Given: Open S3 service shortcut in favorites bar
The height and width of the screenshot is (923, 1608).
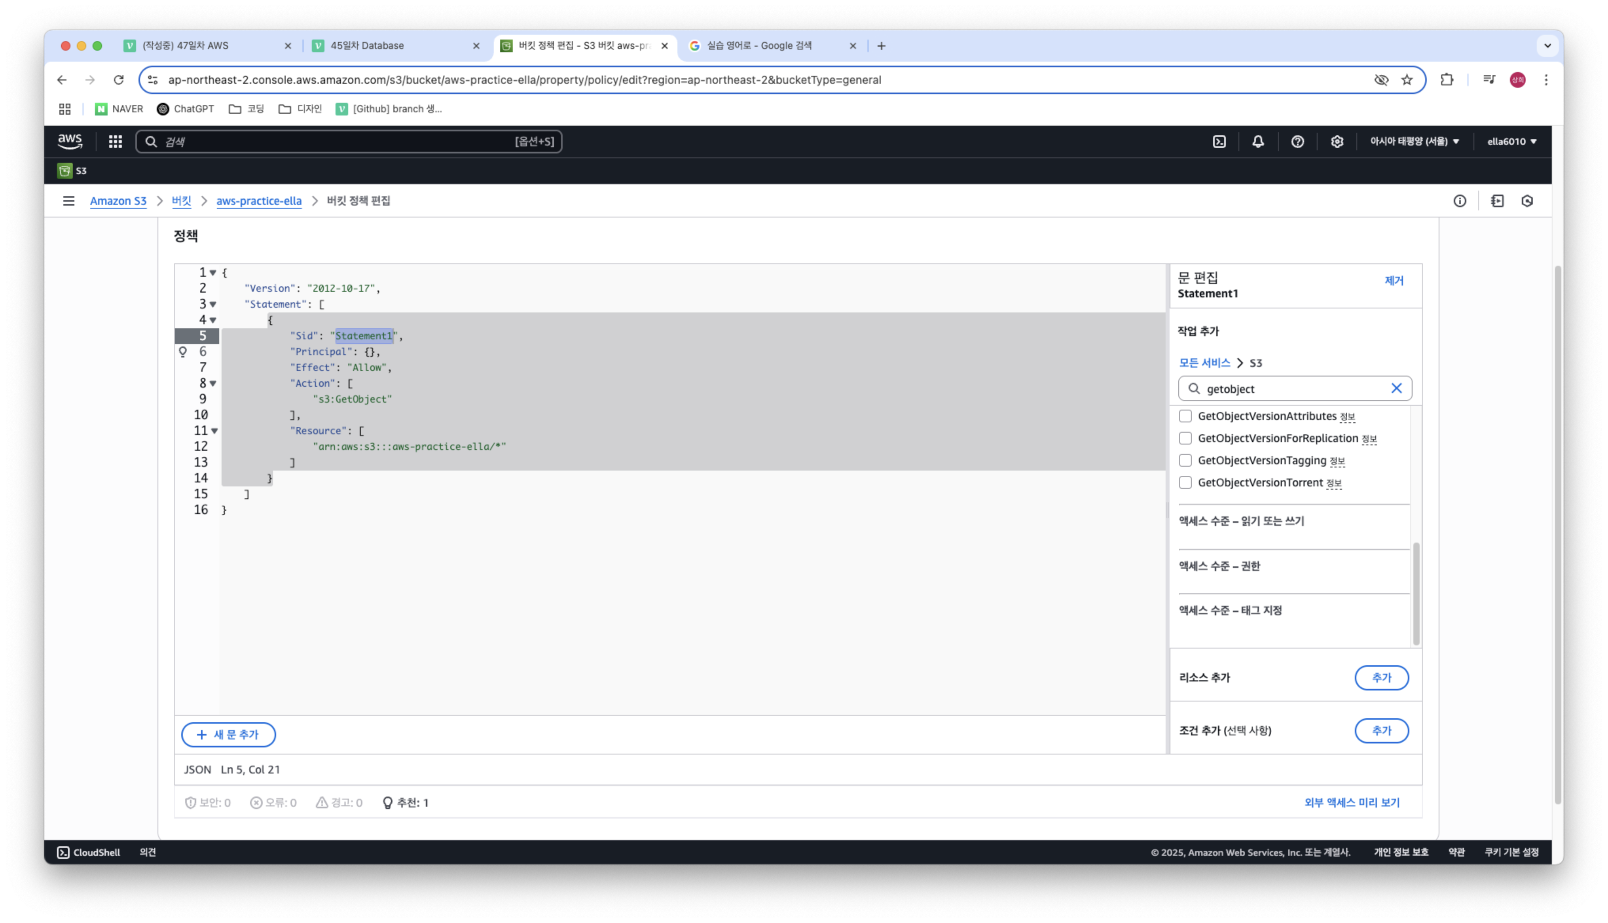Looking at the screenshot, I should point(72,170).
